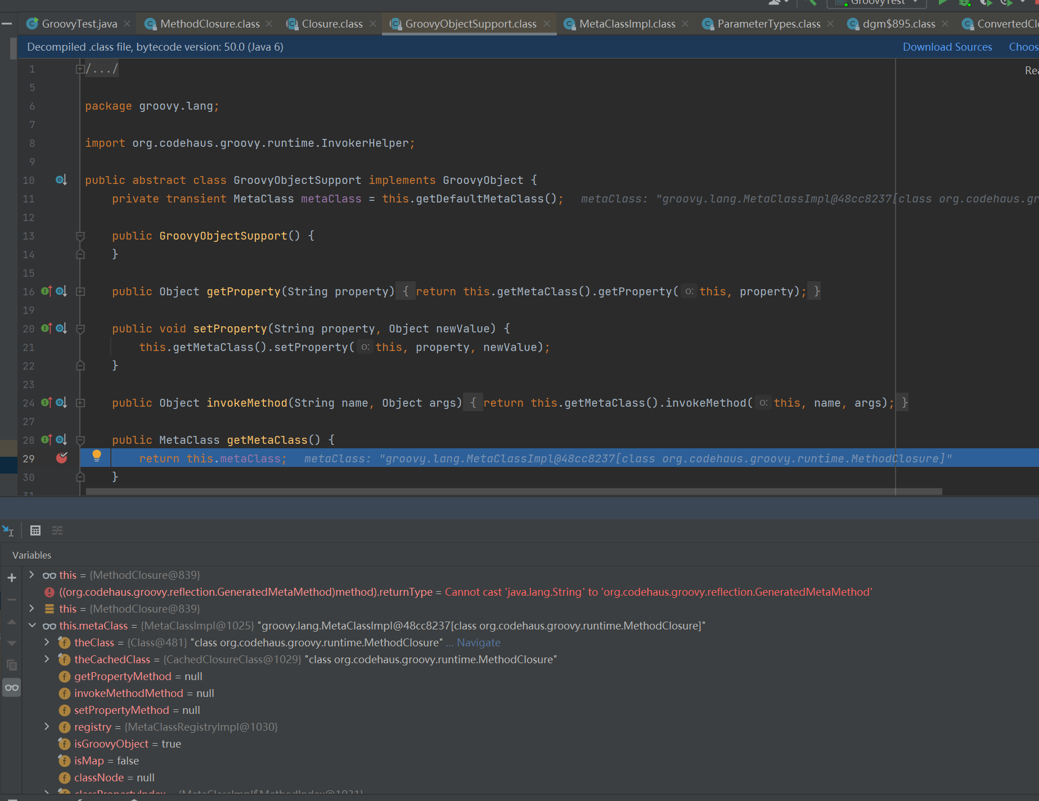The height and width of the screenshot is (801, 1039).
Task: Collapse the this.metaClass watch node
Action: pos(32,625)
